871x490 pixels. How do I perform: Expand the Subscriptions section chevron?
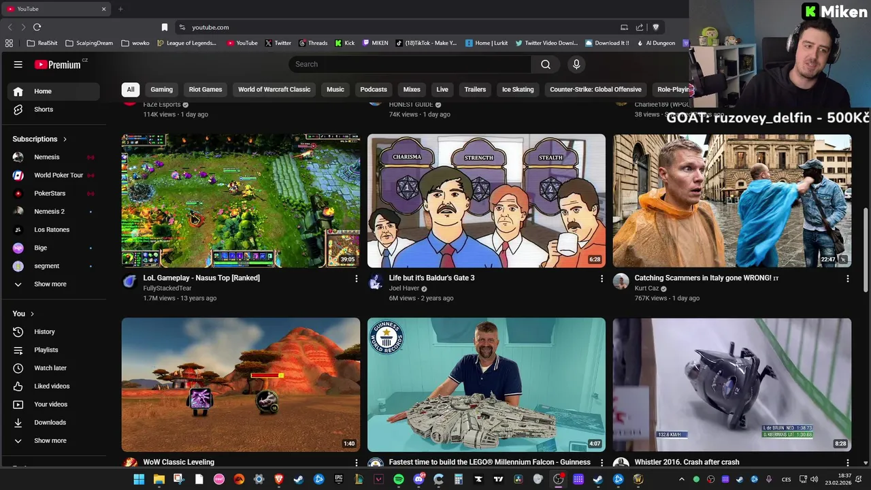(x=65, y=139)
